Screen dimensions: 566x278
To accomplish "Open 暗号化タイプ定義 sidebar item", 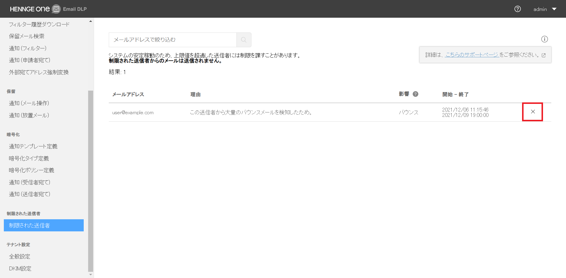I will (x=29, y=158).
